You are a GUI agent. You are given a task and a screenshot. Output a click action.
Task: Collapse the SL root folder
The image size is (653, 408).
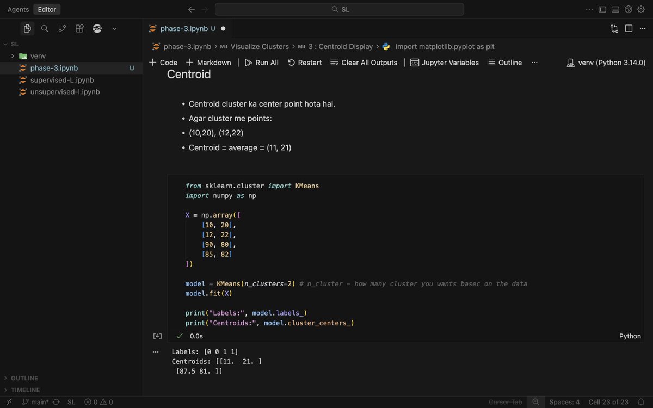(71, 44)
